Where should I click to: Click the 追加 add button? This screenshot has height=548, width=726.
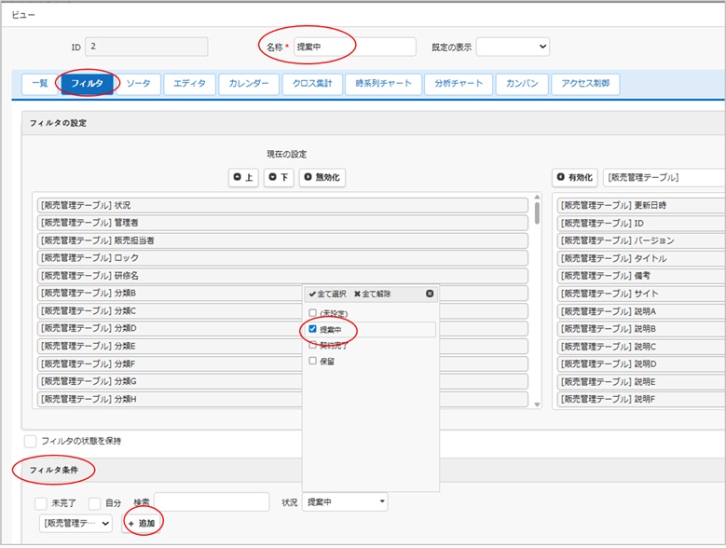(x=142, y=524)
